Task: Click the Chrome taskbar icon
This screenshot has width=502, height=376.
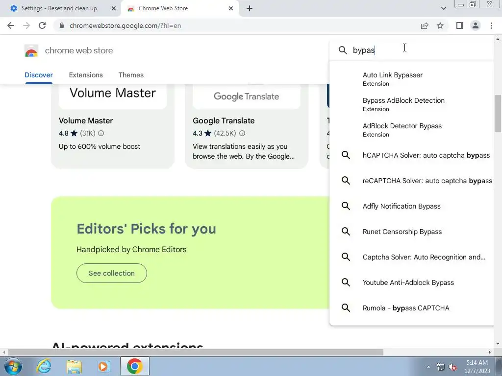Action: click(x=135, y=366)
